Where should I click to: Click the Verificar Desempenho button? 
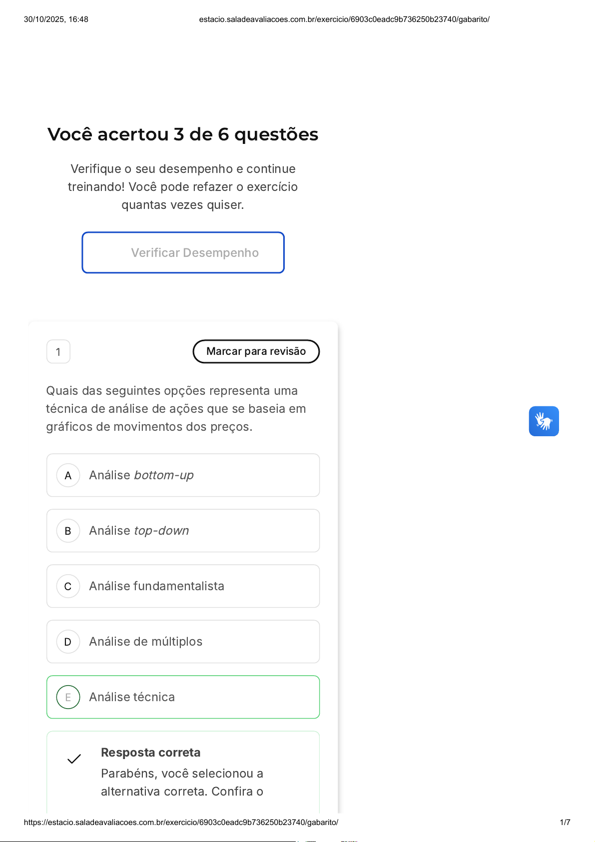(x=183, y=253)
